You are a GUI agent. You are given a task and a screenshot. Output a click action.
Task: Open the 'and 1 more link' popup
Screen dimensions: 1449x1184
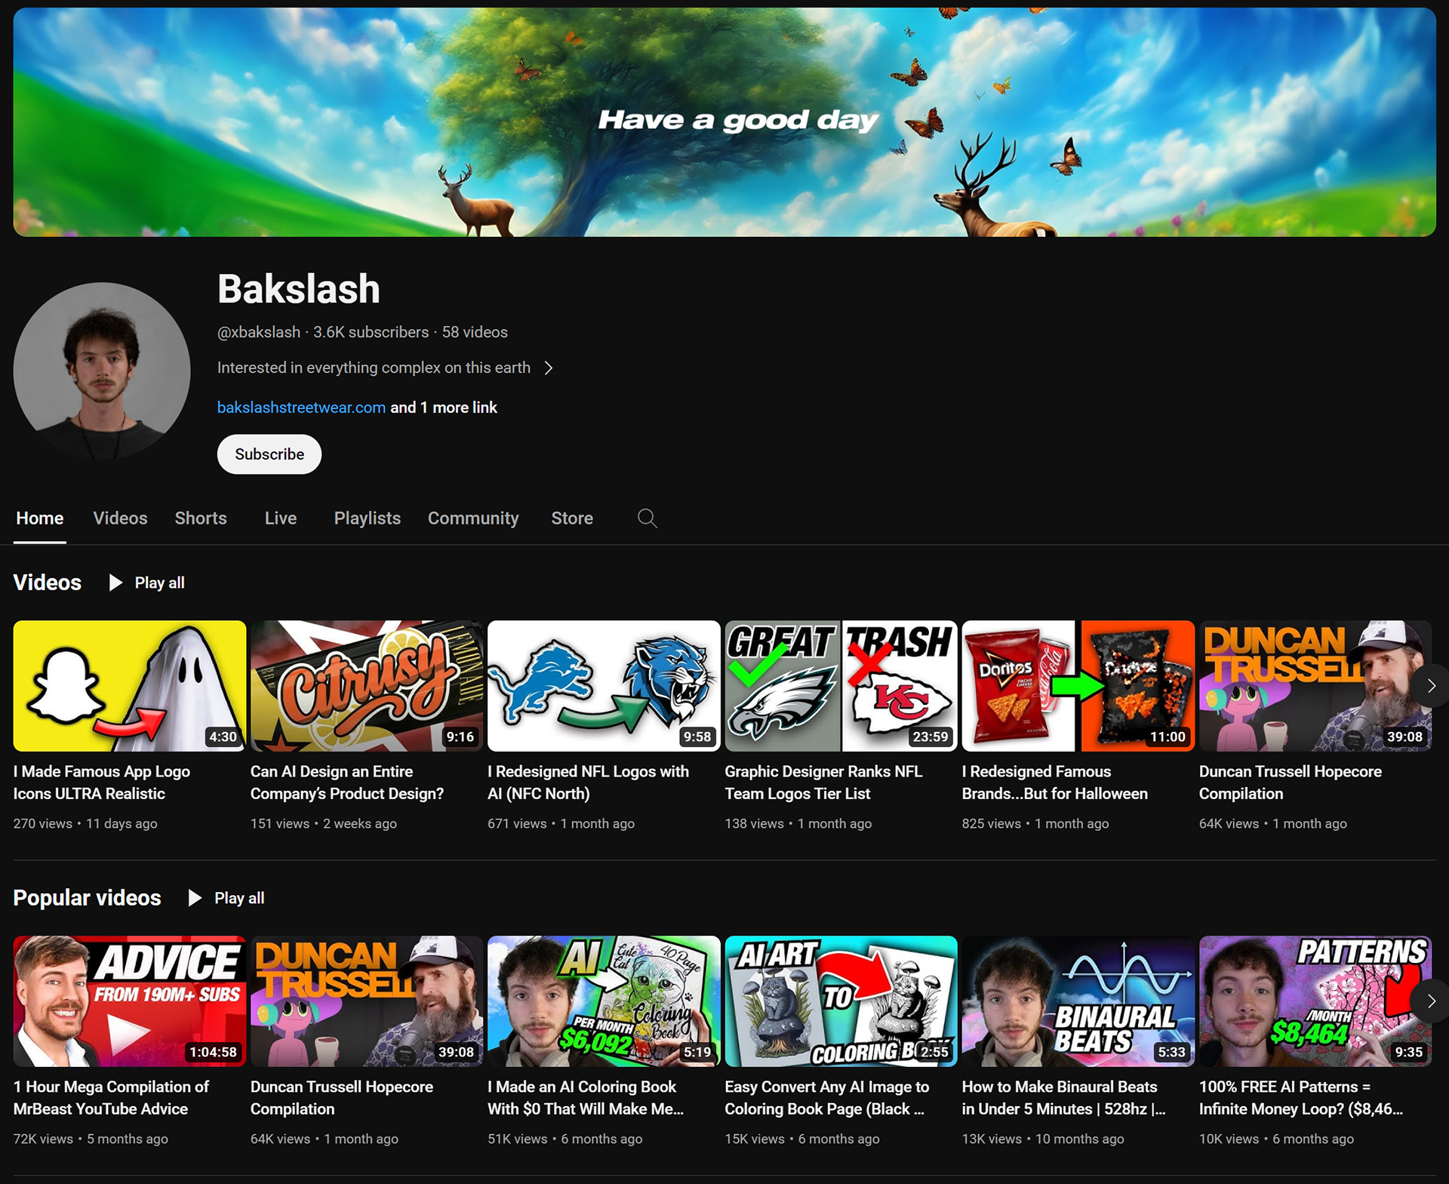[444, 407]
